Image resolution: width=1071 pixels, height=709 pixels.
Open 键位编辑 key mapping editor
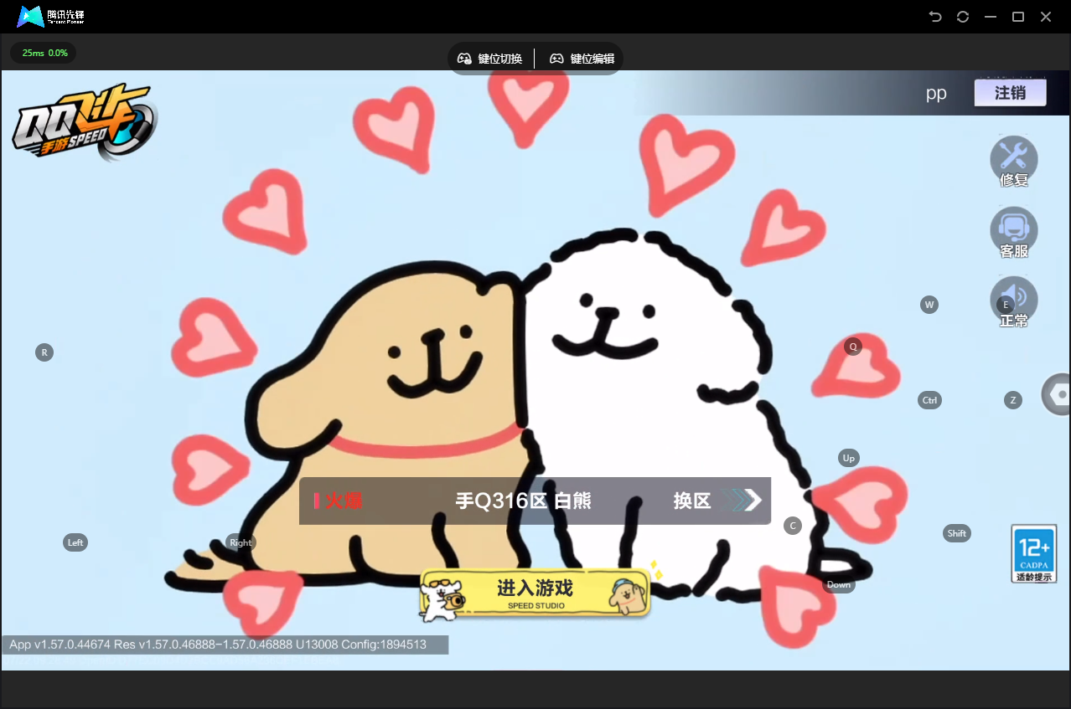pyautogui.click(x=582, y=59)
